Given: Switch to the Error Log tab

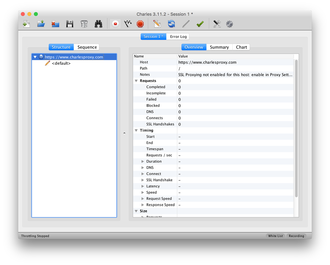Looking at the screenshot, I should coord(178,36).
